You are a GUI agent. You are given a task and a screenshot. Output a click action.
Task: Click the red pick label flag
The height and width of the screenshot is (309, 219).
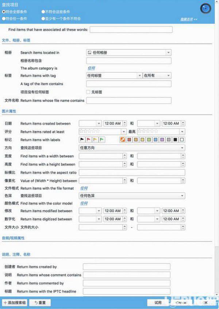click(x=89, y=140)
